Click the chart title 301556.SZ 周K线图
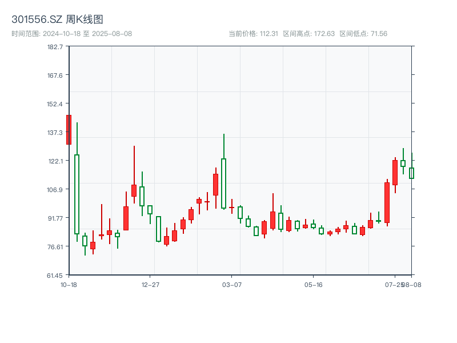 57,19
